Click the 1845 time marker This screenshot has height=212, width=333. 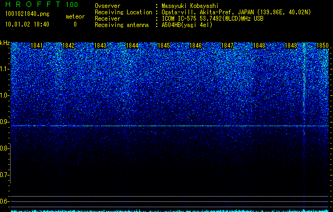click(x=164, y=46)
